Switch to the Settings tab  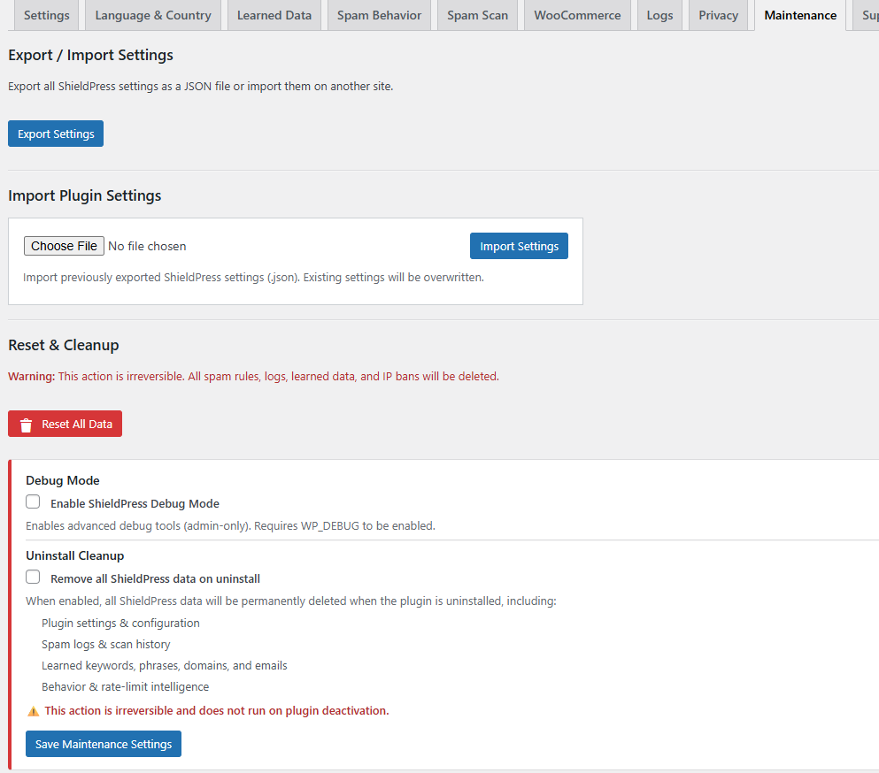(46, 15)
